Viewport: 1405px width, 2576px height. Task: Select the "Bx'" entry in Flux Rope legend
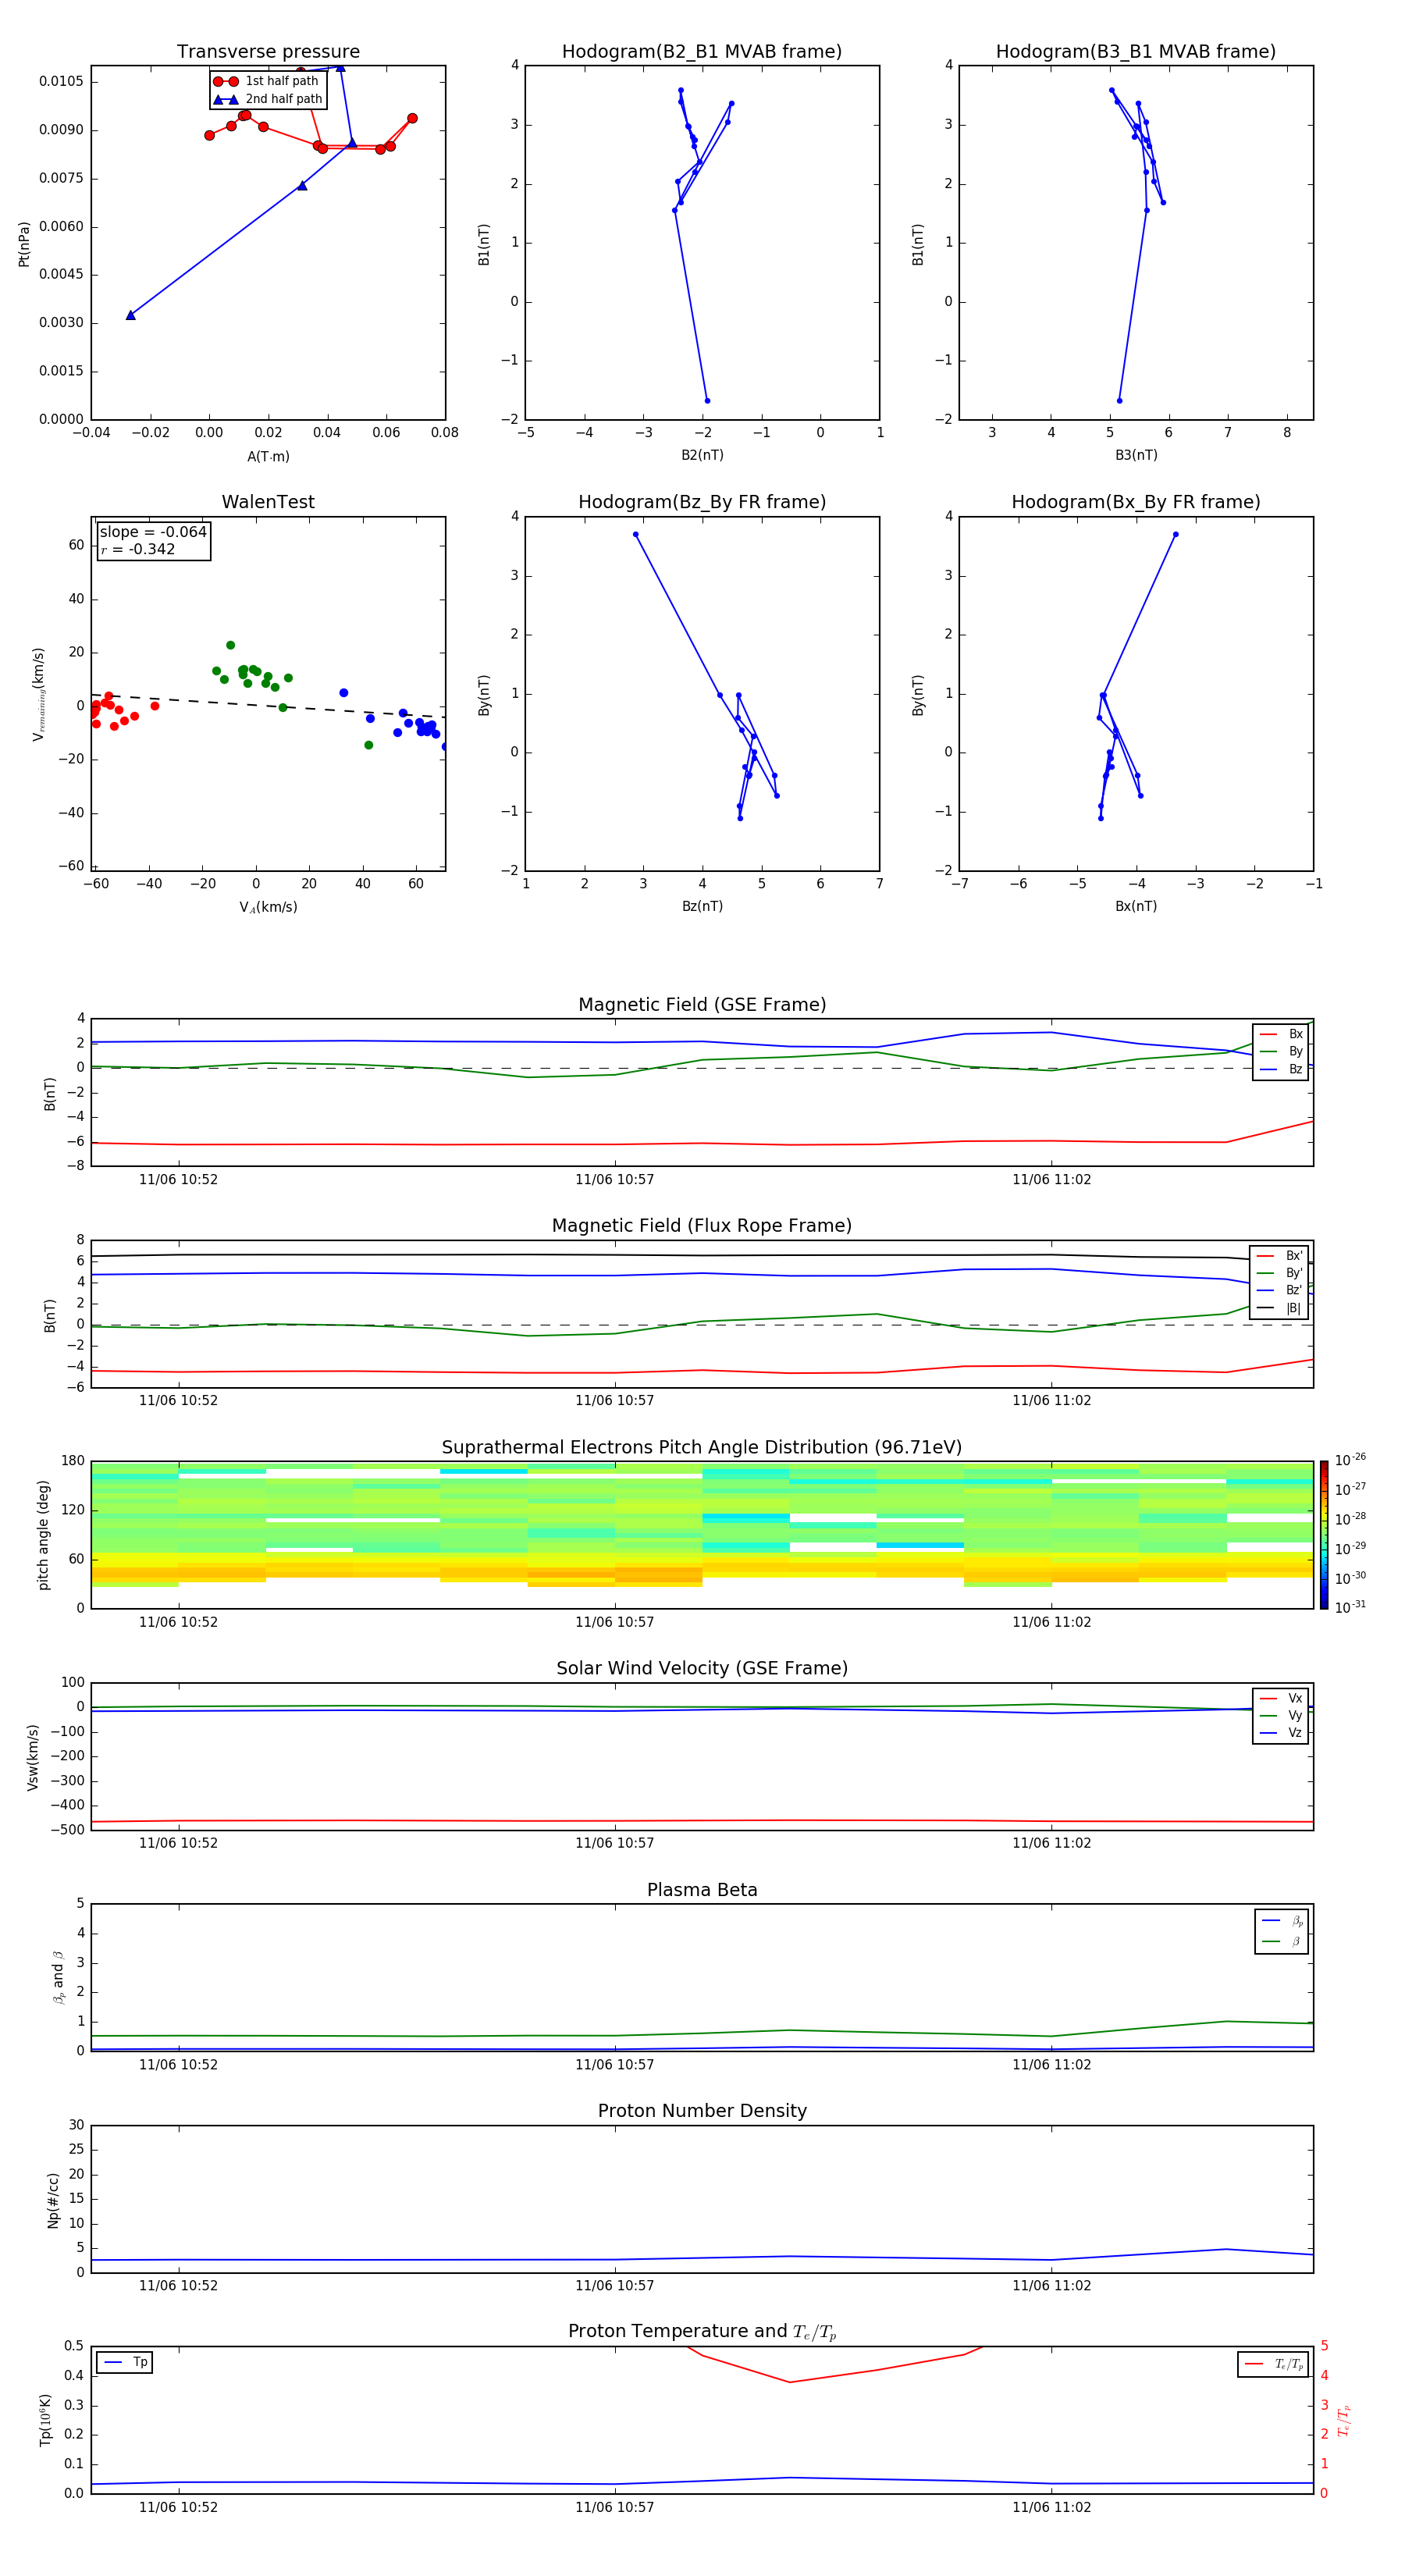pos(1280,1256)
